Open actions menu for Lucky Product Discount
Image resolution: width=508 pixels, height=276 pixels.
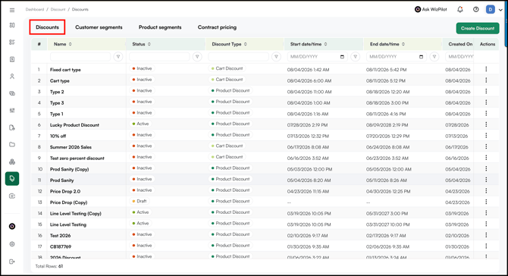pos(486,124)
